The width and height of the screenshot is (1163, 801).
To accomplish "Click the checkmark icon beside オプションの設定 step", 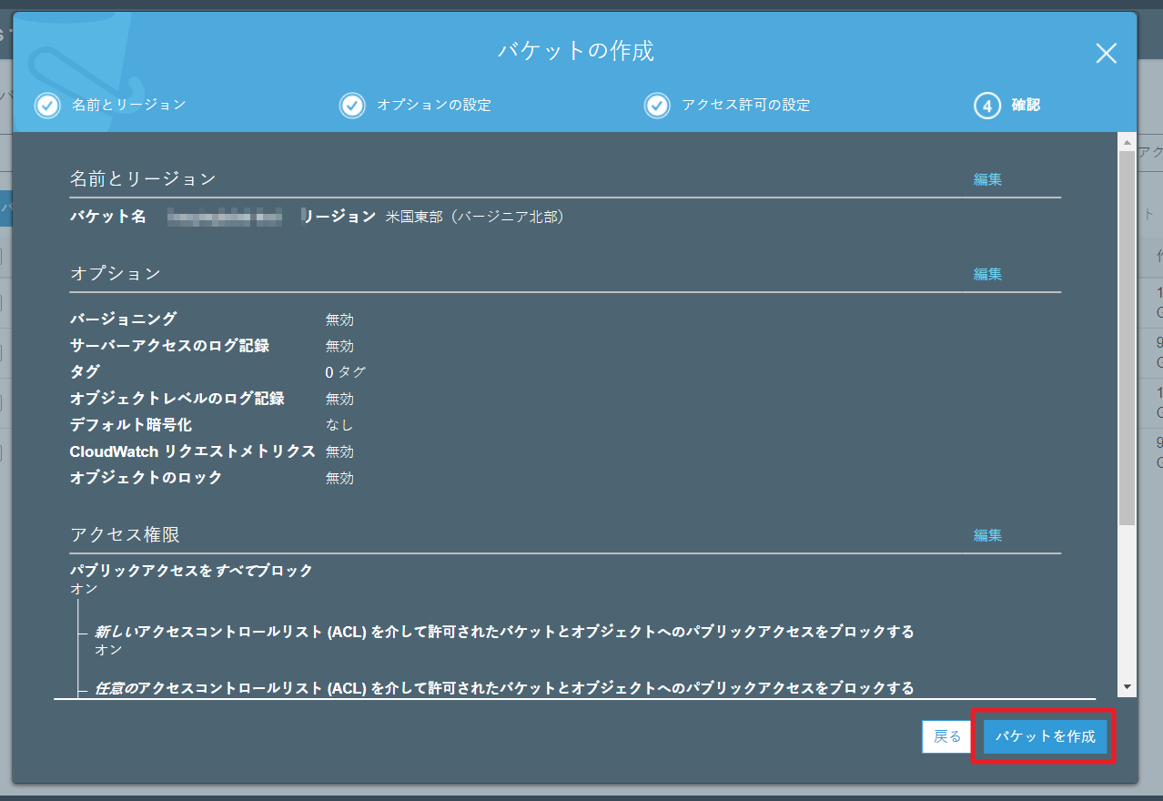I will click(x=352, y=106).
